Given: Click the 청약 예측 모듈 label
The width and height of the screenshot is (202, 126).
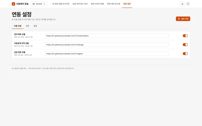Looking at the screenshot, I should [20, 34].
